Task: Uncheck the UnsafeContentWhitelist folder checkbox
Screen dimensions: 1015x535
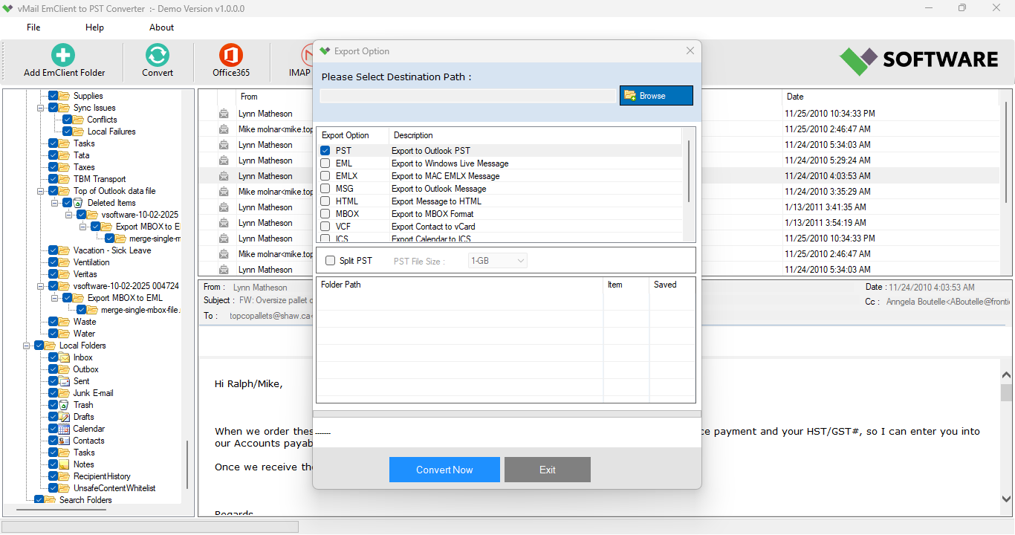Action: click(53, 488)
